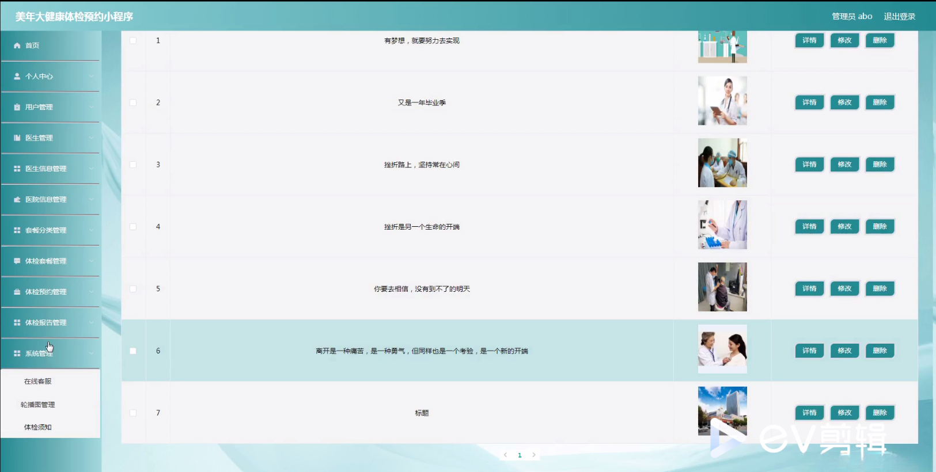Open 详情 for row 7 标题
Image resolution: width=936 pixels, height=472 pixels.
[x=809, y=413]
